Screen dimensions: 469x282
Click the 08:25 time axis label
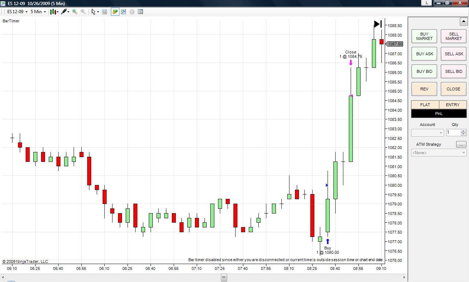click(312, 268)
